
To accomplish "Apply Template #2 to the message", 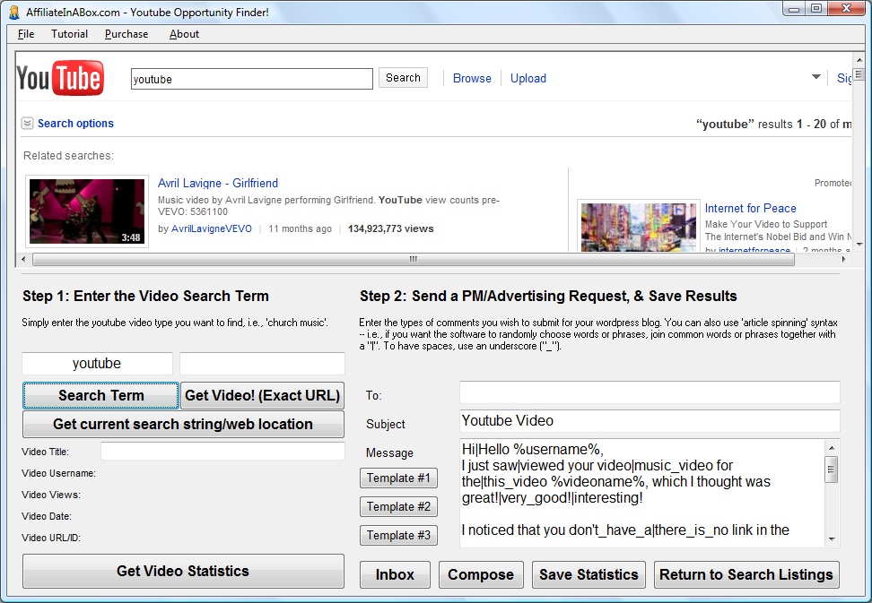I will 398,506.
